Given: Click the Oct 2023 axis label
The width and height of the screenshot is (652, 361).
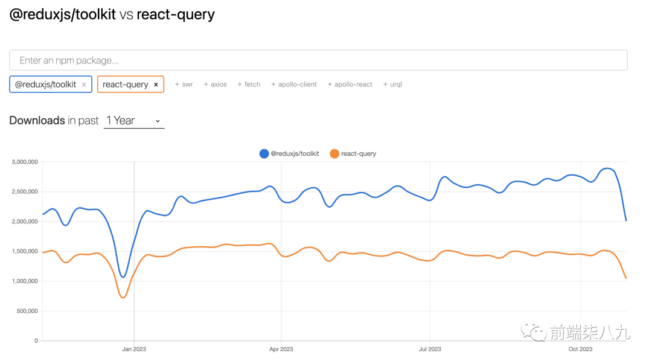Looking at the screenshot, I should 581,349.
